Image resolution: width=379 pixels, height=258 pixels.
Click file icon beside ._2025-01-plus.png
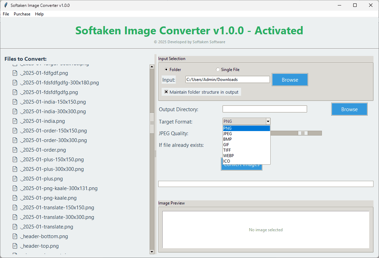tap(15, 179)
